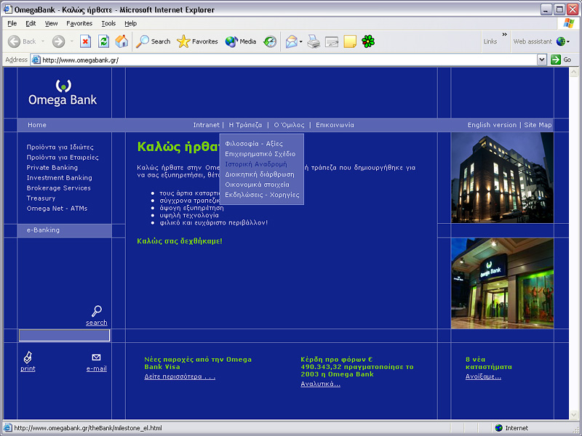Refresh the current page
The image size is (582, 436).
(x=103, y=41)
